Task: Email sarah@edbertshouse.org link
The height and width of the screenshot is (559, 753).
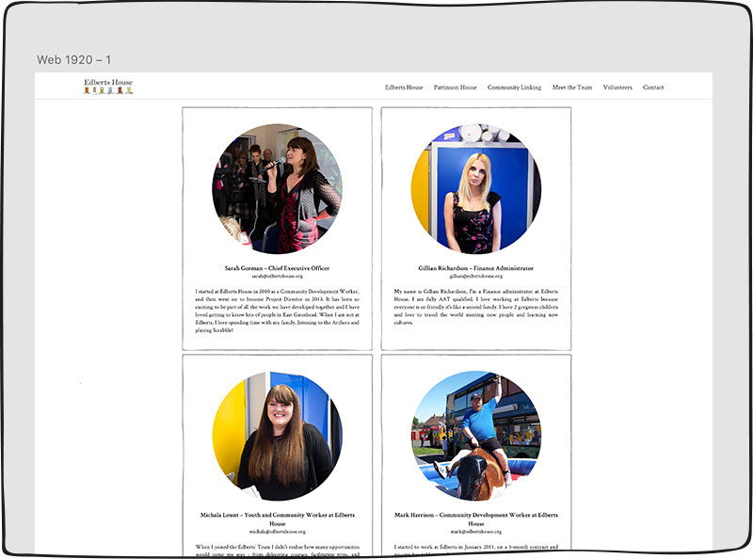Action: pyautogui.click(x=277, y=276)
